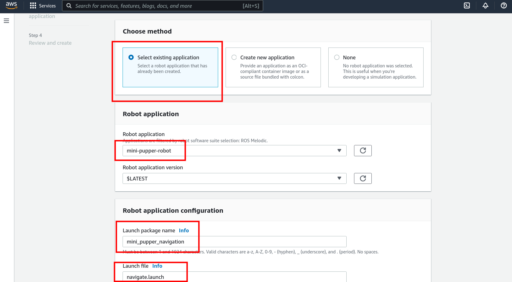
Task: Click the Review and create step
Action: pyautogui.click(x=50, y=43)
